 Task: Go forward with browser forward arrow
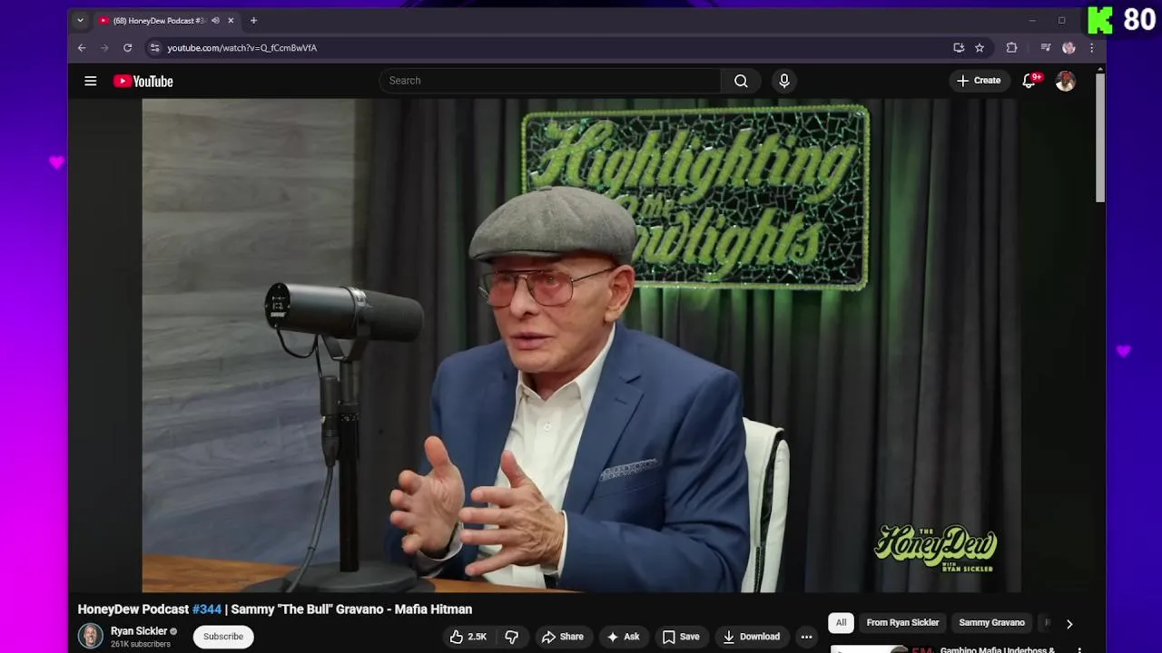tap(103, 47)
